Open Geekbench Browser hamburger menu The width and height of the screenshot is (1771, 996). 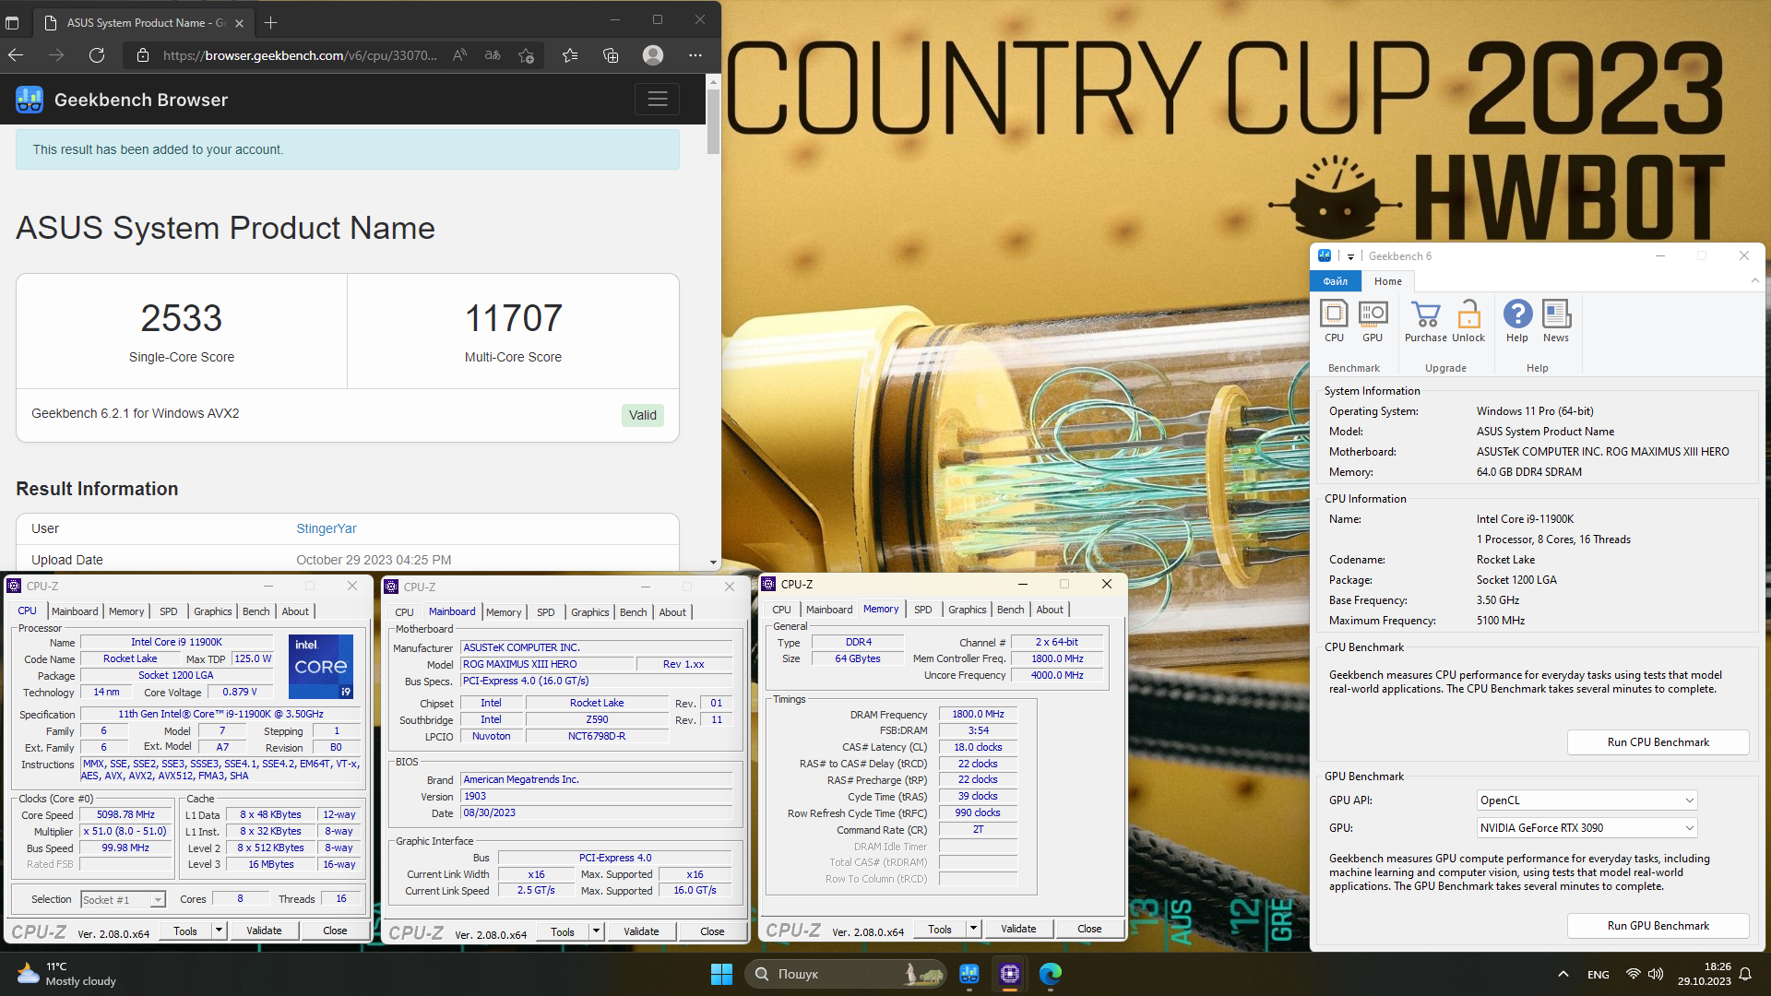click(x=657, y=100)
